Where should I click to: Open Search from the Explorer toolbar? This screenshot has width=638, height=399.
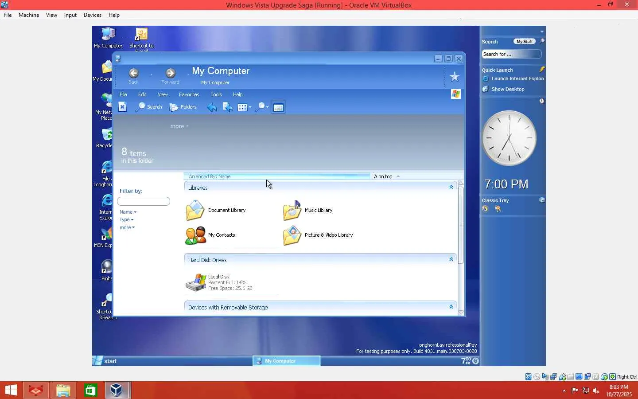pos(149,107)
